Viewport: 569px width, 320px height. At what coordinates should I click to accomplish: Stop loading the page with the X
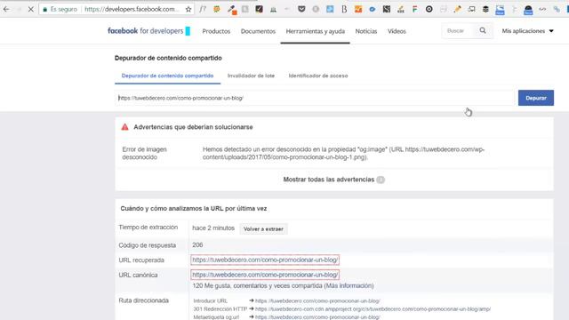point(31,10)
